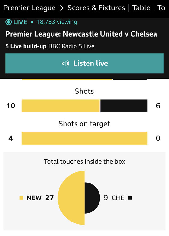Open the Premier League navigation link
This screenshot has width=169, height=236.
pos(29,8)
